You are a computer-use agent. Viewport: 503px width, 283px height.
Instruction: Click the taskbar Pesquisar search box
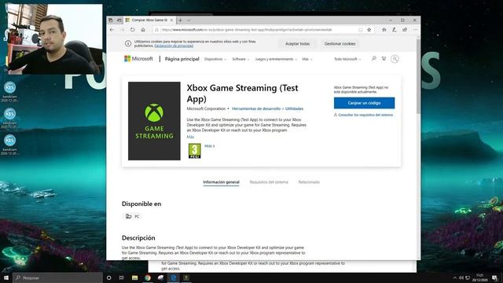pos(57,277)
